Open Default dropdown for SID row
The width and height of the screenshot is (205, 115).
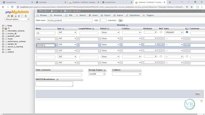(x=110, y=38)
